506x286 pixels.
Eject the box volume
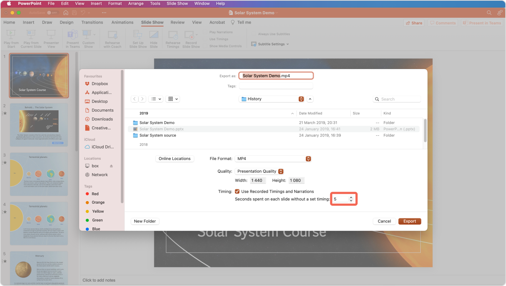(111, 166)
